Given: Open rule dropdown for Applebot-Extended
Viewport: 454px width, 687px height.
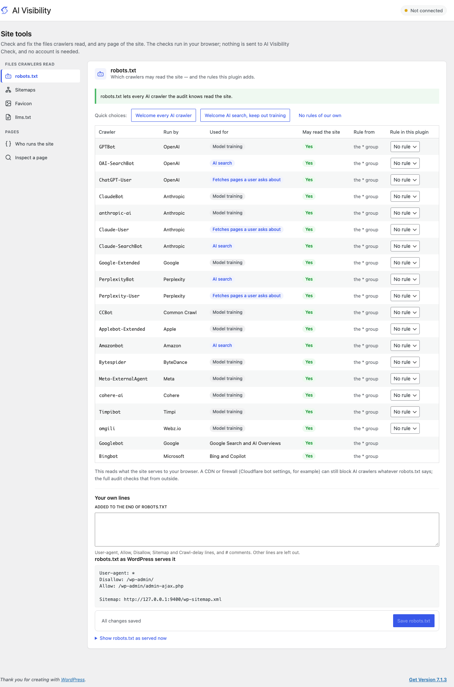Looking at the screenshot, I should click(x=405, y=329).
